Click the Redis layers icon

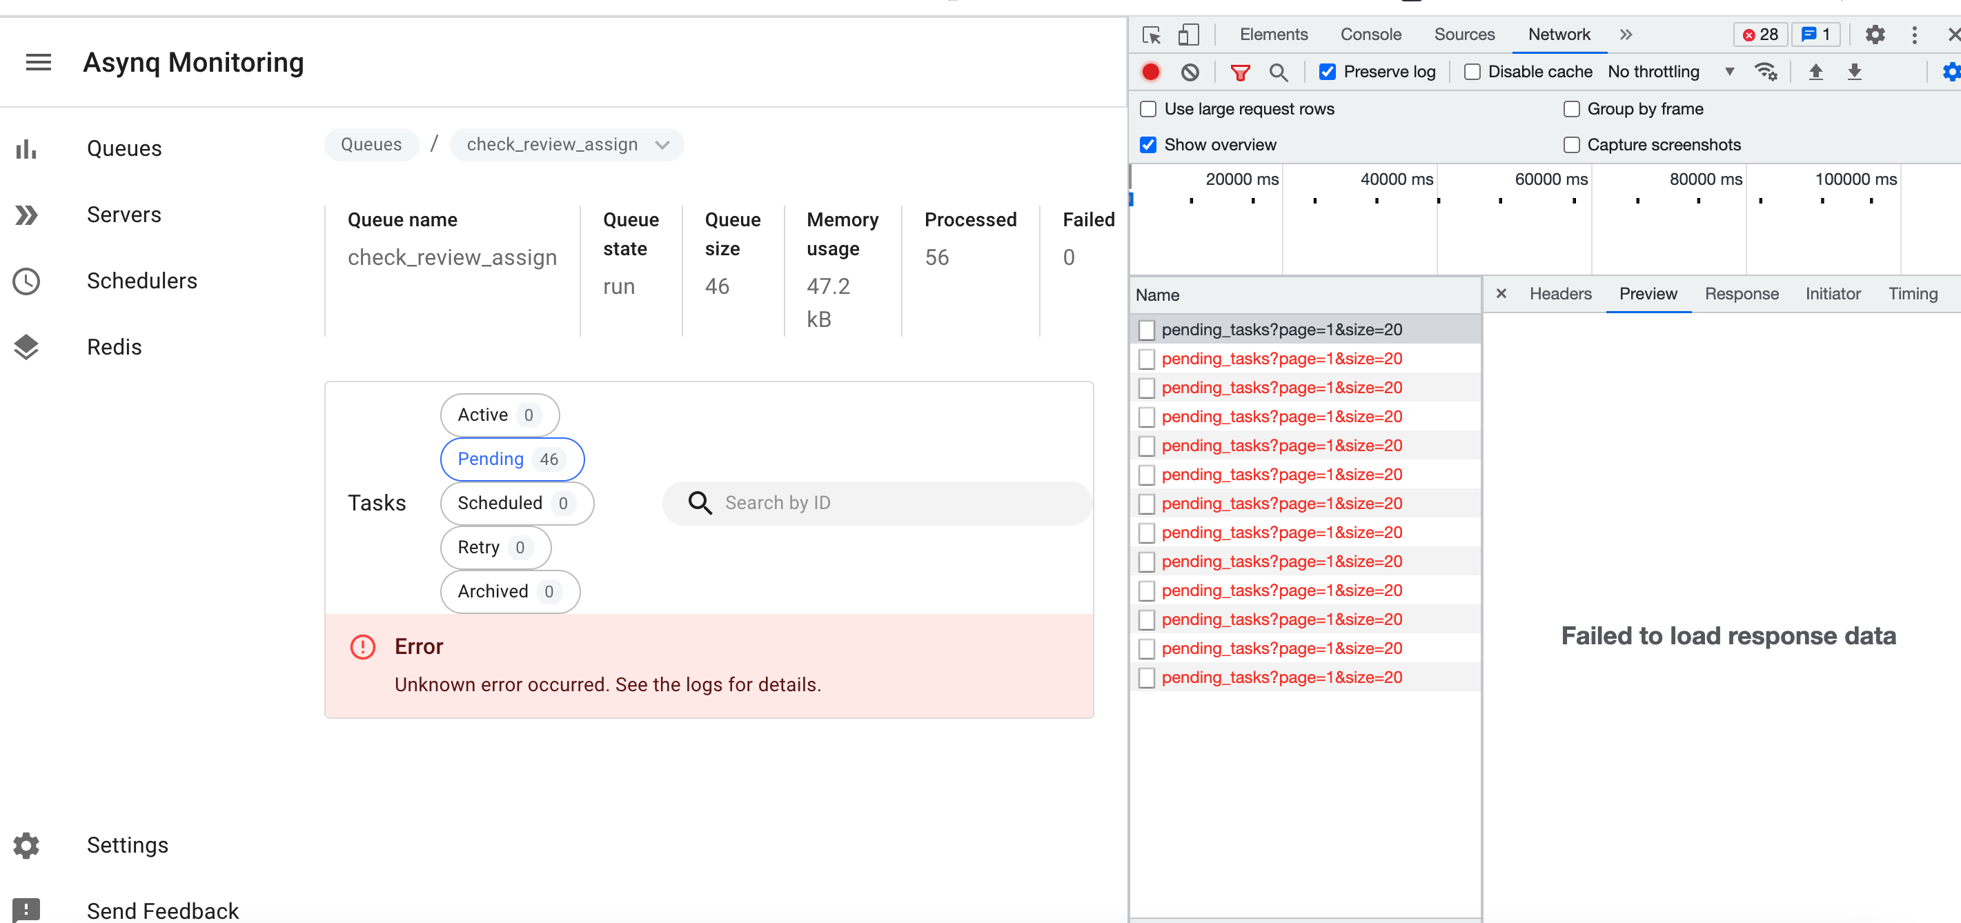click(x=27, y=347)
